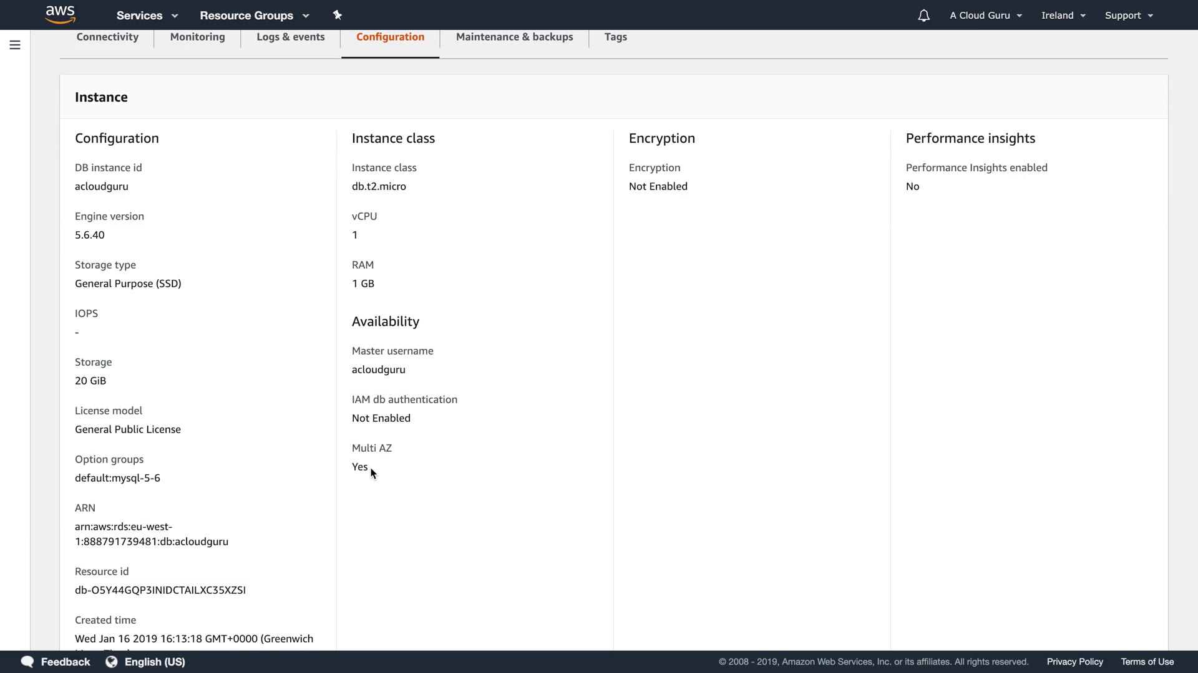Switch to the Connectivity tab
1198x673 pixels.
click(107, 37)
